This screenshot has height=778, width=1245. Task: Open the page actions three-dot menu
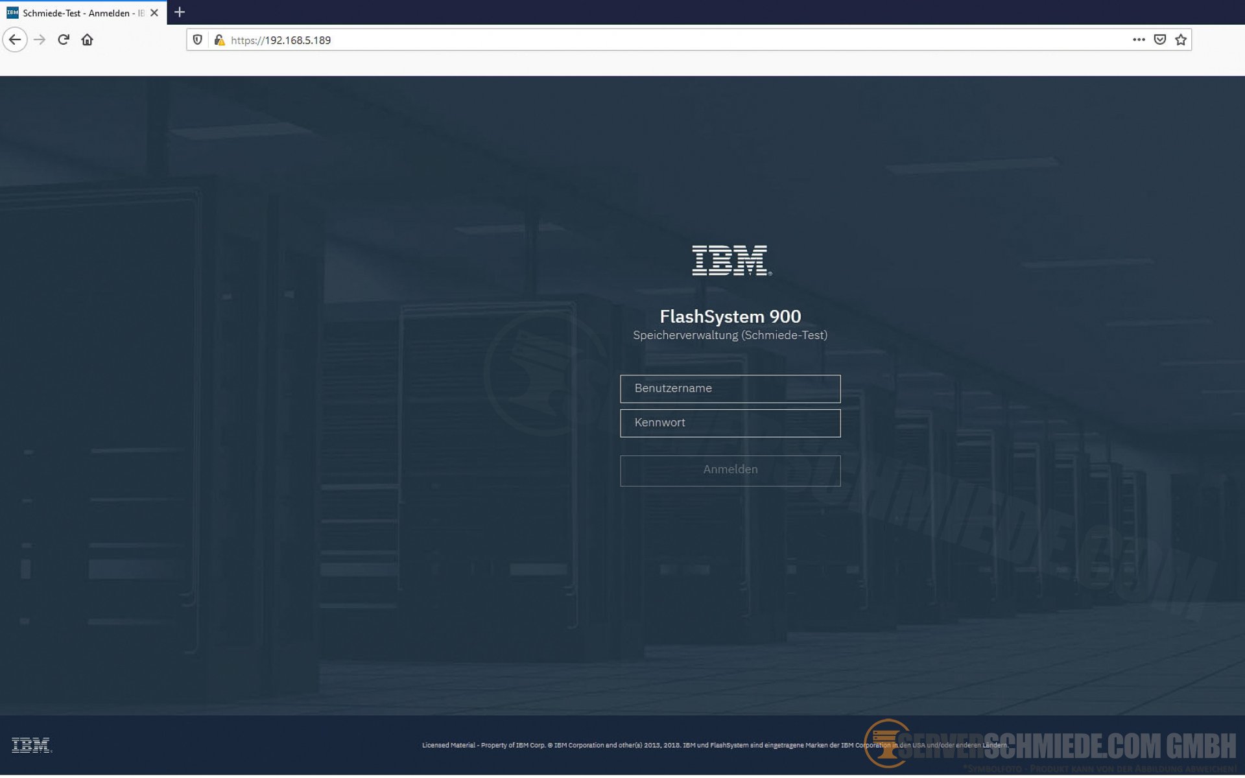tap(1139, 40)
